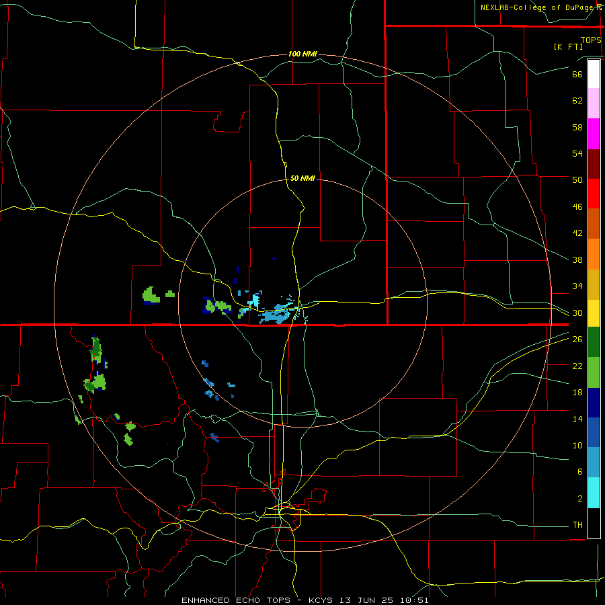Viewport: 605px width, 605px height.
Task: Click the ENHANCED ECHO TOPS caption text
Action: (236, 600)
